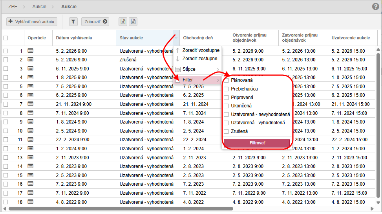Screen dimensions: 382x214
Task: Open the Zobraziť dropdown button
Action: 95,22
